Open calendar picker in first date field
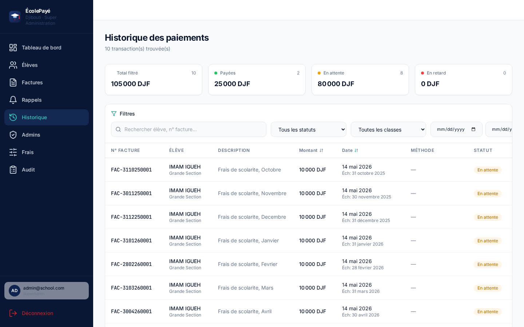This screenshot has height=327, width=524. pos(473,129)
